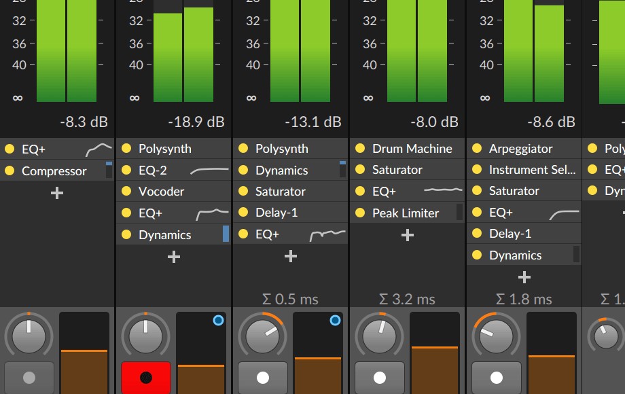Select the Instrument Sel... device

click(x=532, y=170)
